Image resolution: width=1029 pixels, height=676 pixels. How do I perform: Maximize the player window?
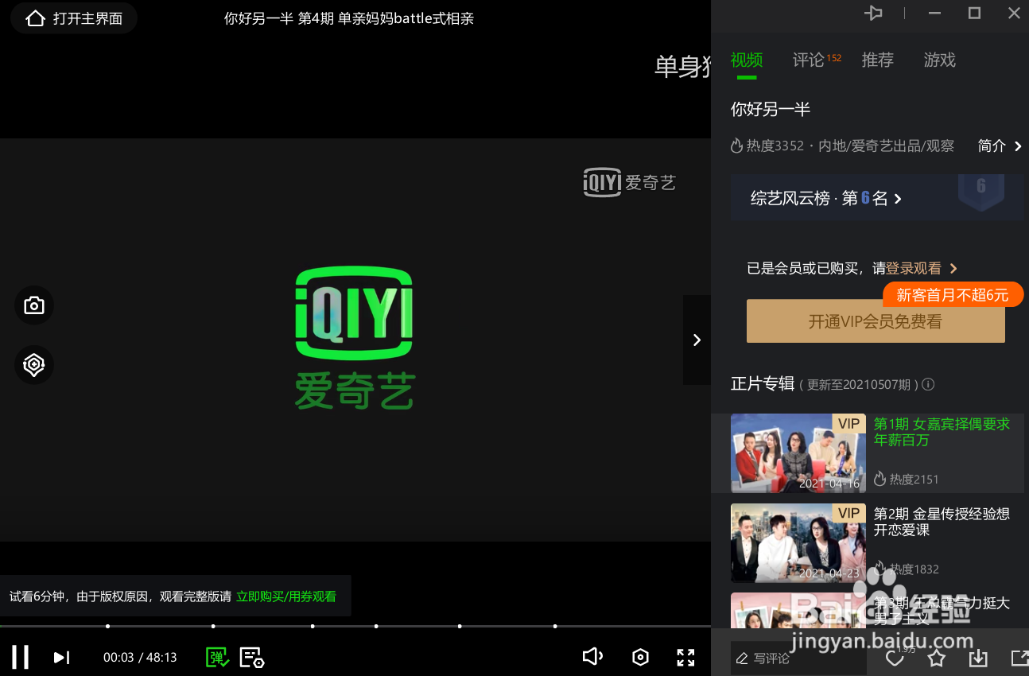pos(974,13)
